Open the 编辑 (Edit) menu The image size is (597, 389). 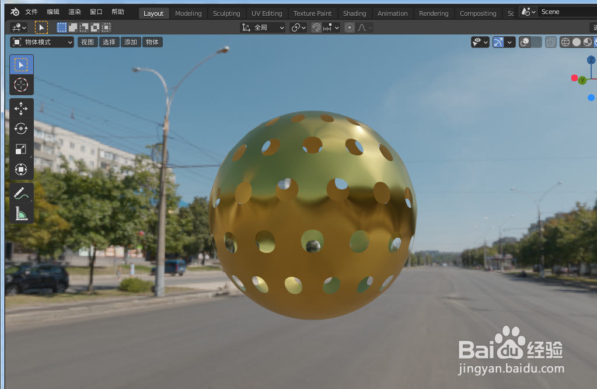(53, 12)
